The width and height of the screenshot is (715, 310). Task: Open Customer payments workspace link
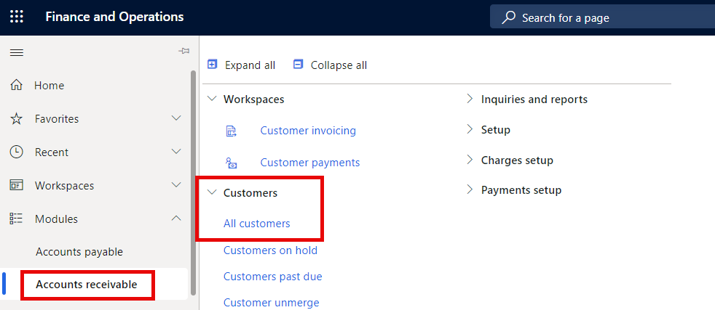(309, 163)
